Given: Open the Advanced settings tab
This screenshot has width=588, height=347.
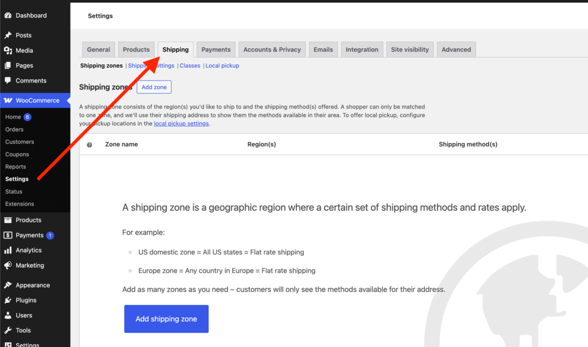Looking at the screenshot, I should (457, 49).
